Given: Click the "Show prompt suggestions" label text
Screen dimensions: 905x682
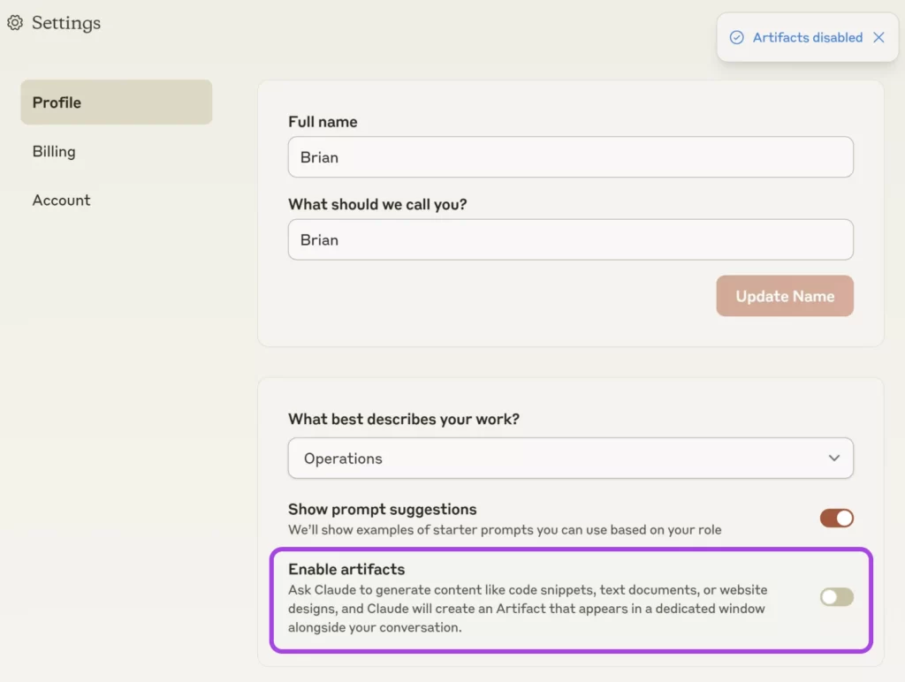Looking at the screenshot, I should pos(382,510).
